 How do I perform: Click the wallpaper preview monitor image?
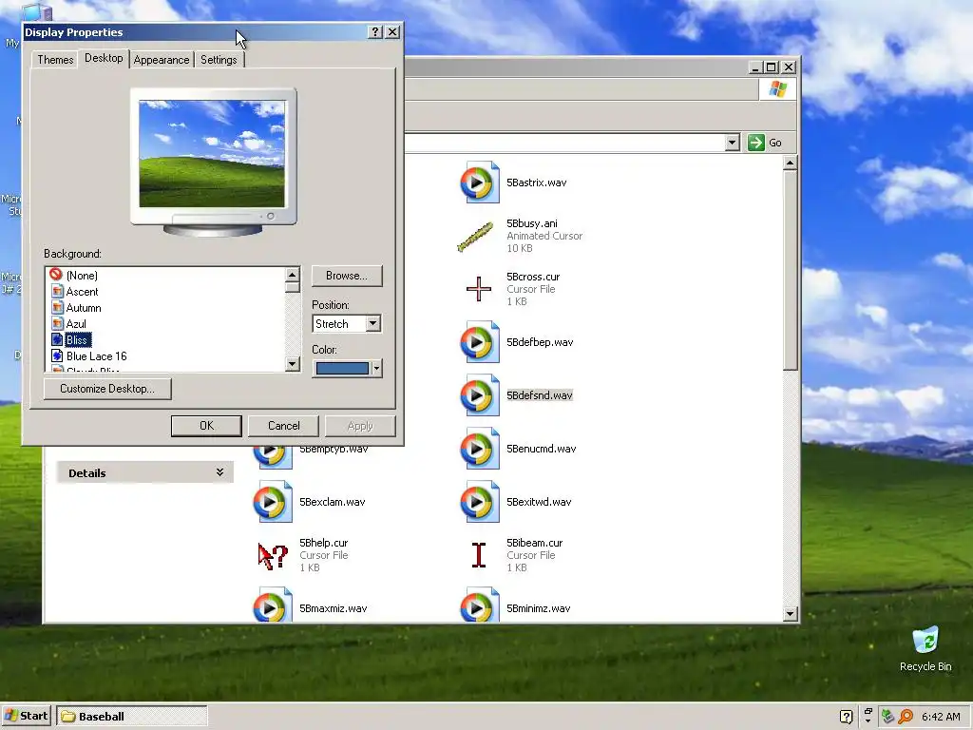tap(212, 154)
